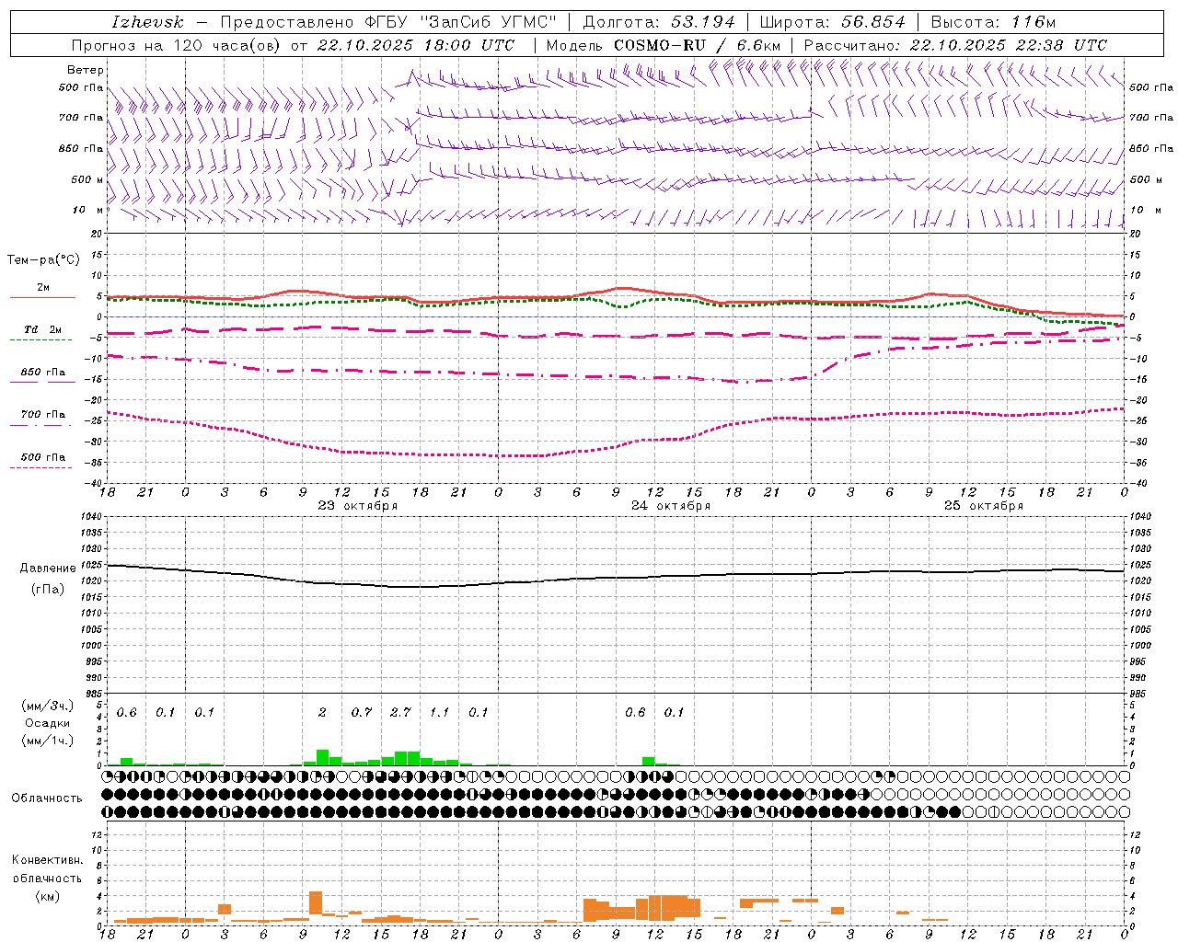The height and width of the screenshot is (942, 1178).
Task: Click the station name Izhevsk
Action: click(147, 22)
